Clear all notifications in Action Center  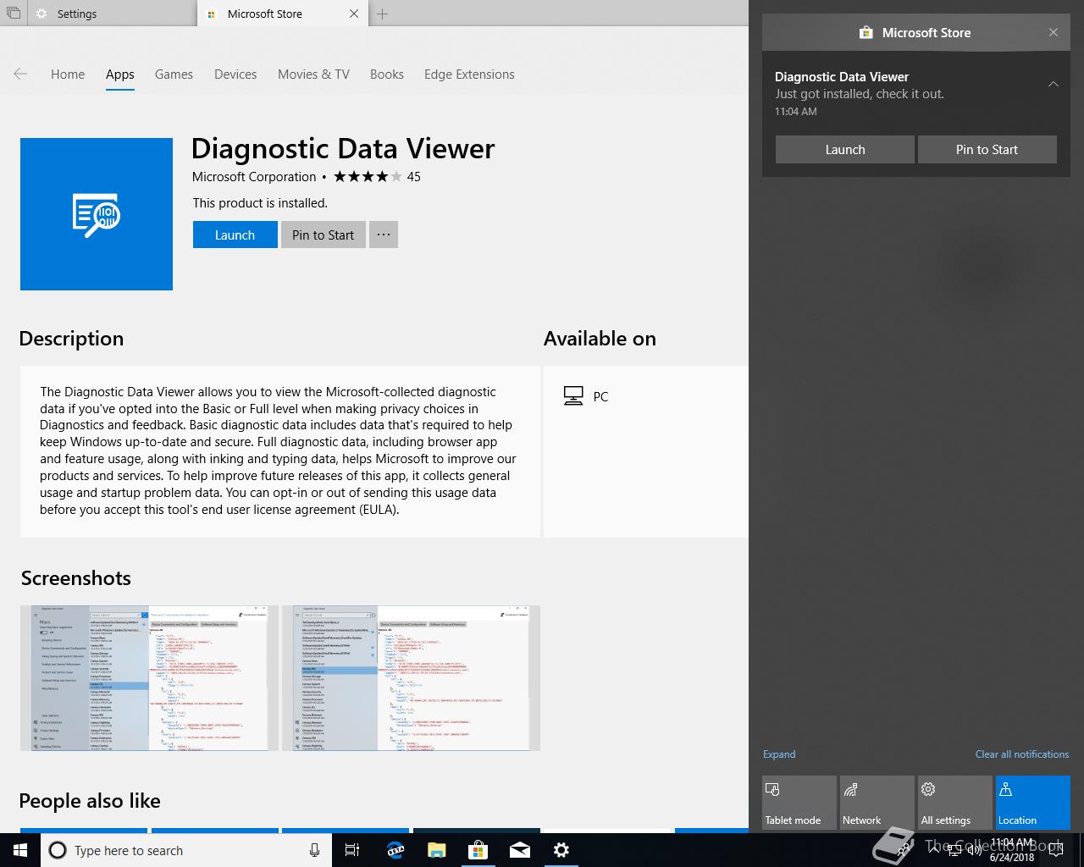pos(1021,754)
